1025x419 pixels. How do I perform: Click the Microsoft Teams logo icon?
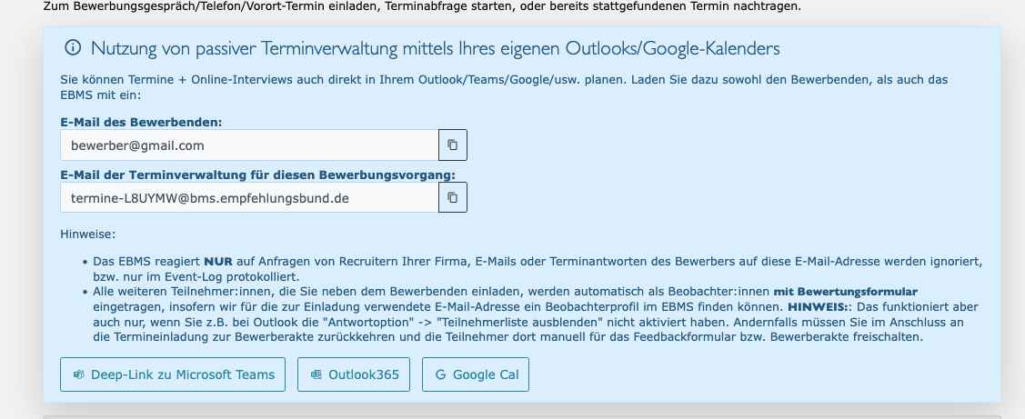point(79,374)
